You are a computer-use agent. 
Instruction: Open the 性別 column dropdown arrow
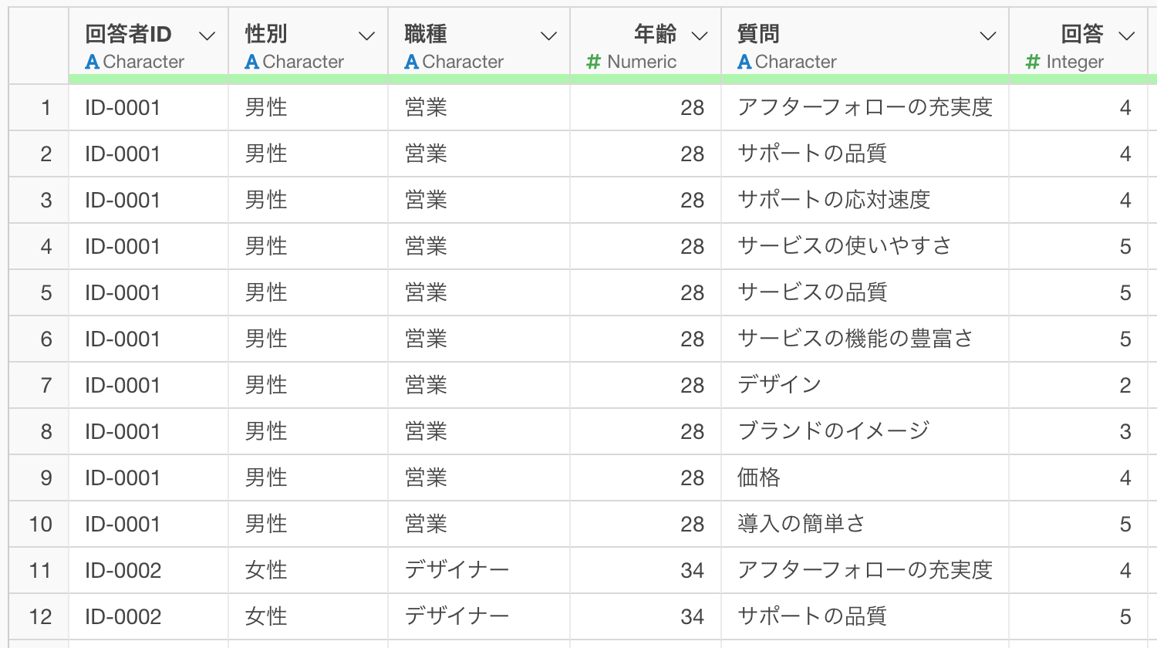coord(366,35)
